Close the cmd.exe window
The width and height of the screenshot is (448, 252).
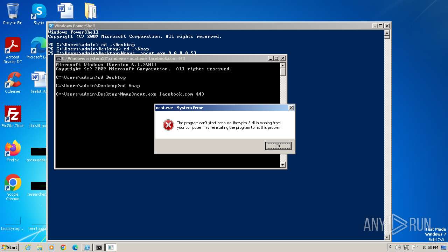point(283,58)
